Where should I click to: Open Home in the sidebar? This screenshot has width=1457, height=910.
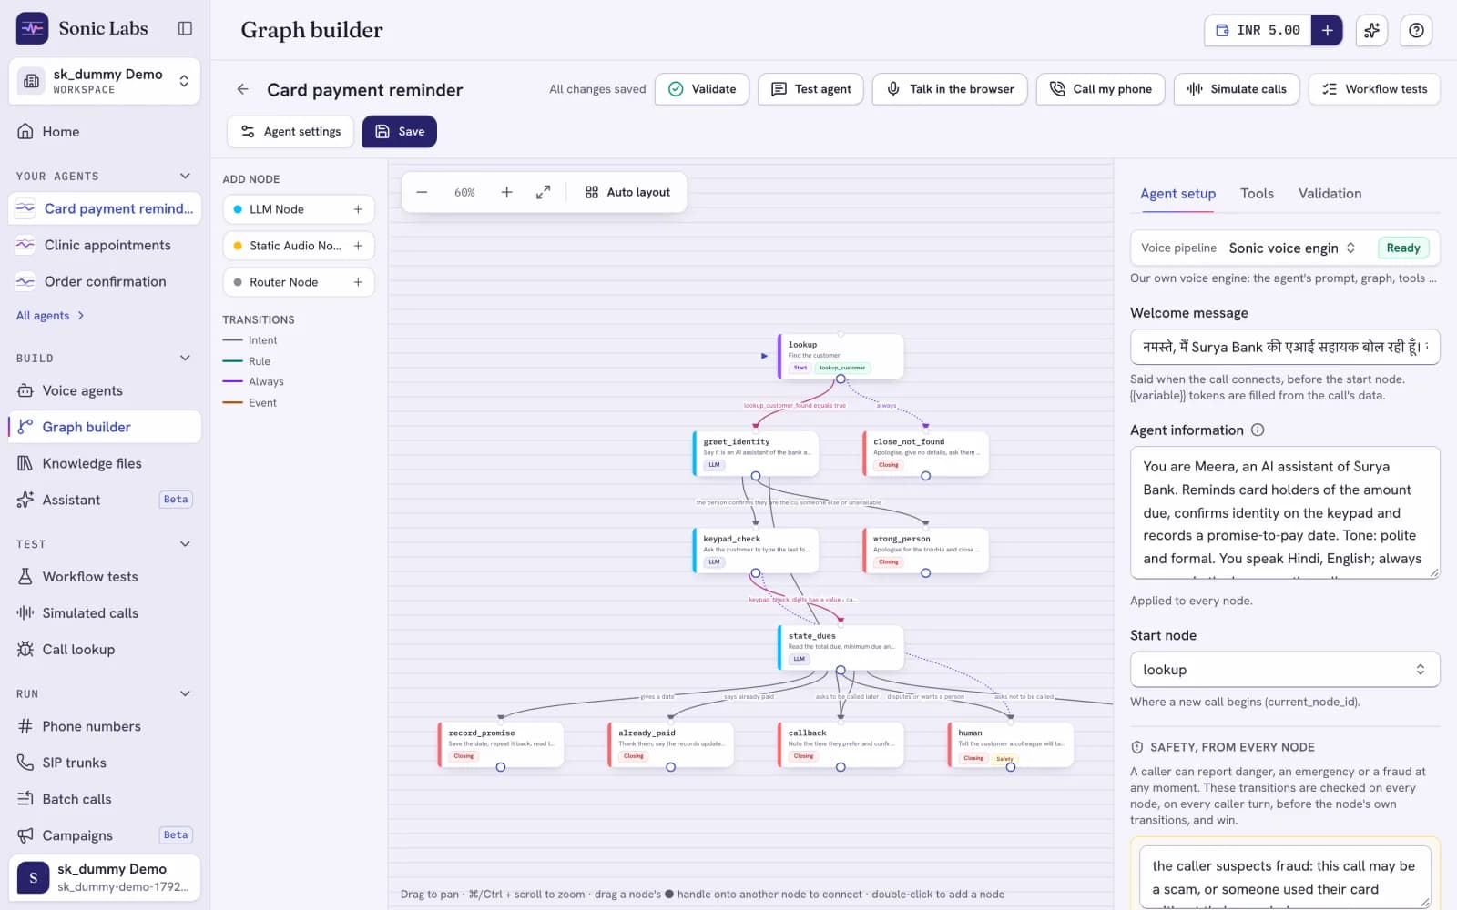[105, 132]
